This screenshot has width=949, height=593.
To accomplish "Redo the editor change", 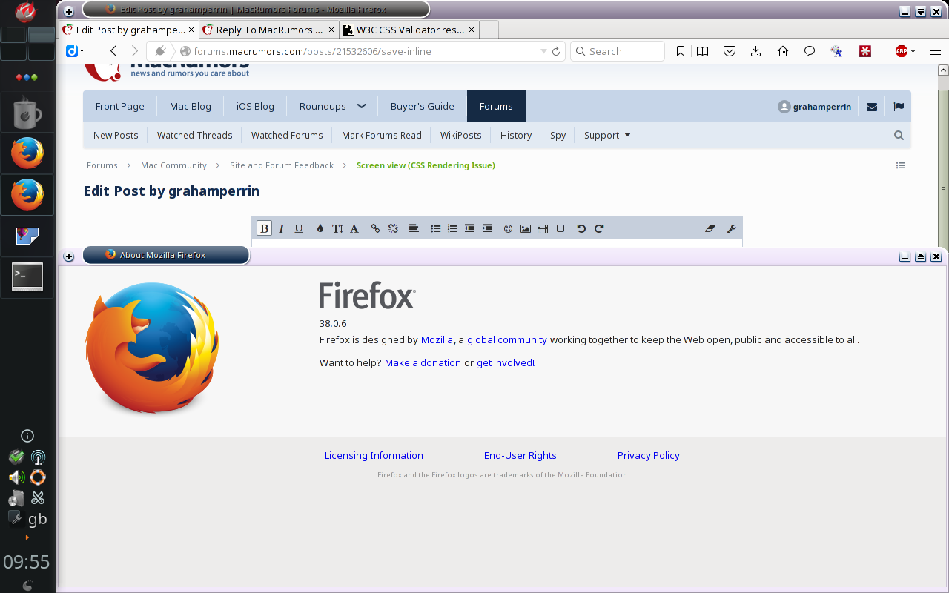I will [598, 228].
